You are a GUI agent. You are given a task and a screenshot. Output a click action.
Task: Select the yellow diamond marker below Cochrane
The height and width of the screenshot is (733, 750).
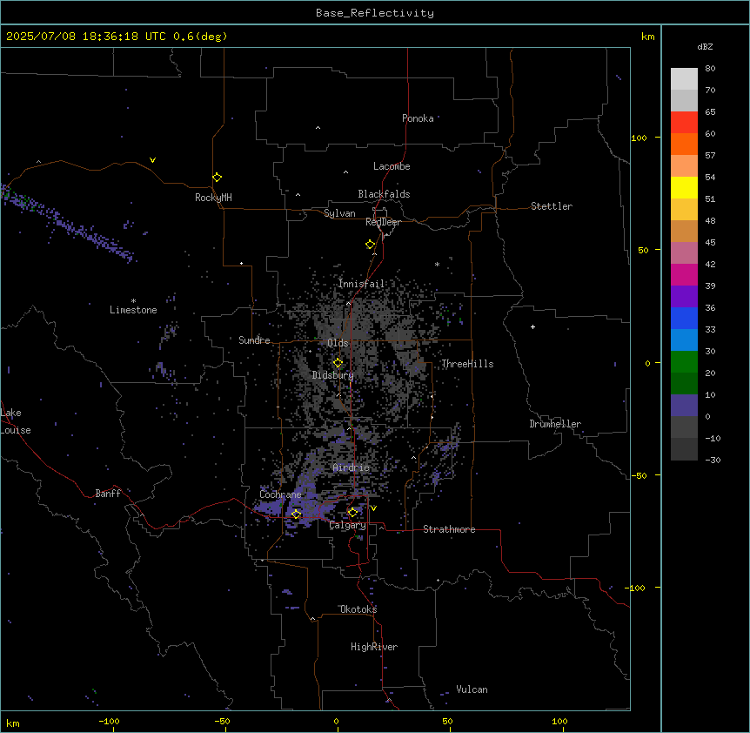click(x=296, y=514)
